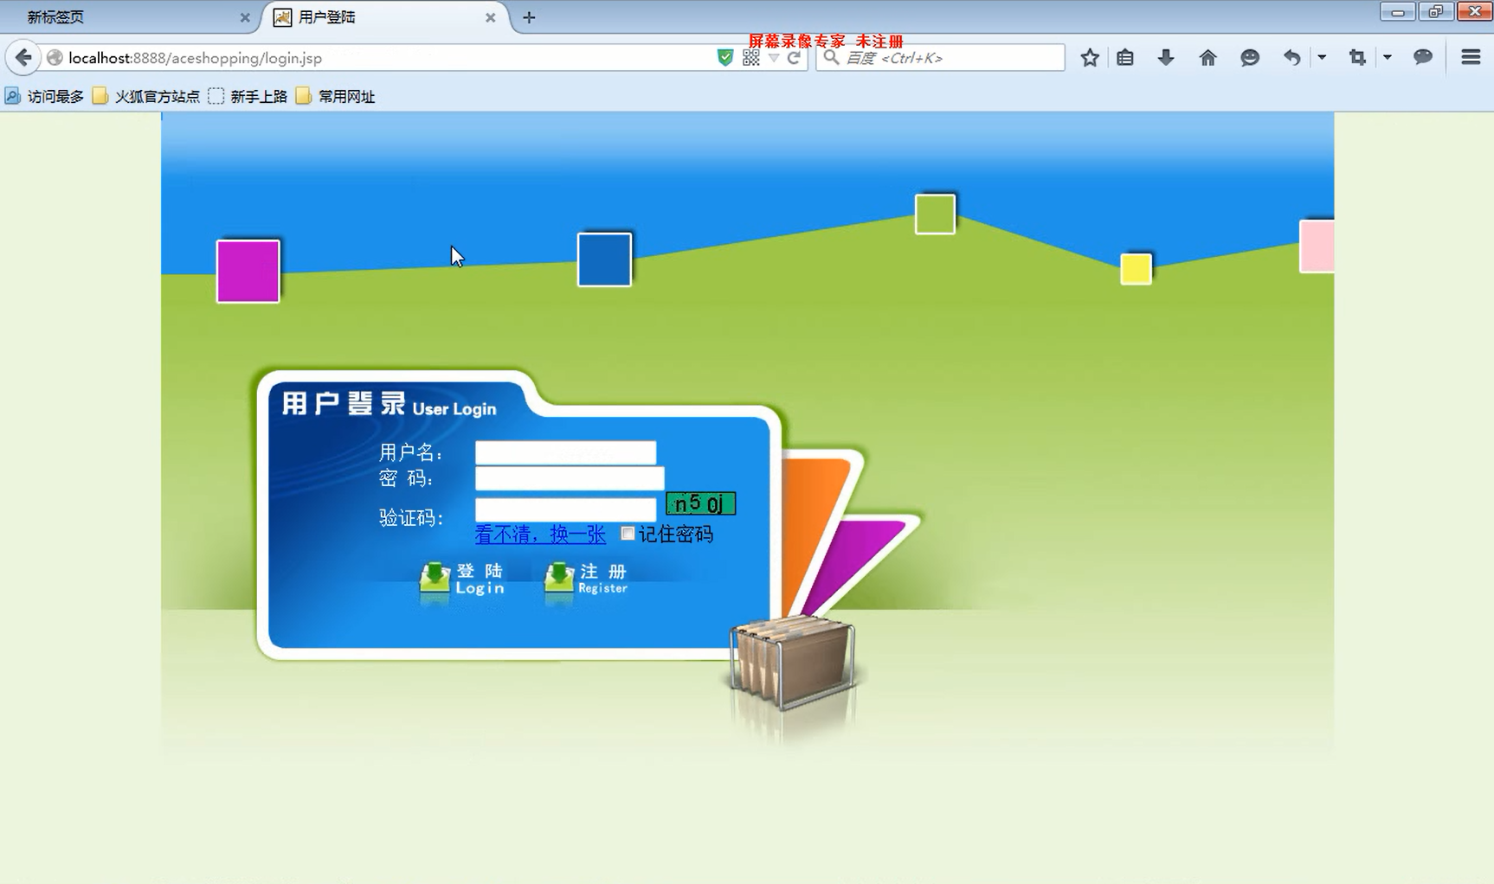This screenshot has width=1494, height=884.
Task: Open the 新手上路 bookmark
Action: click(248, 96)
